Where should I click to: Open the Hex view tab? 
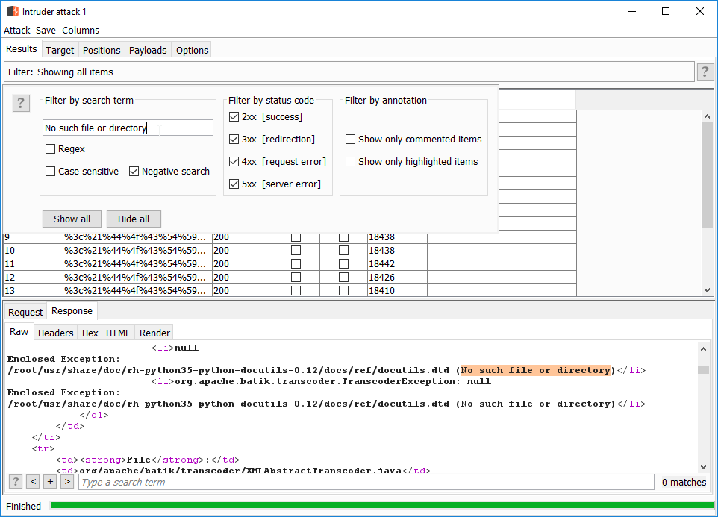(90, 333)
